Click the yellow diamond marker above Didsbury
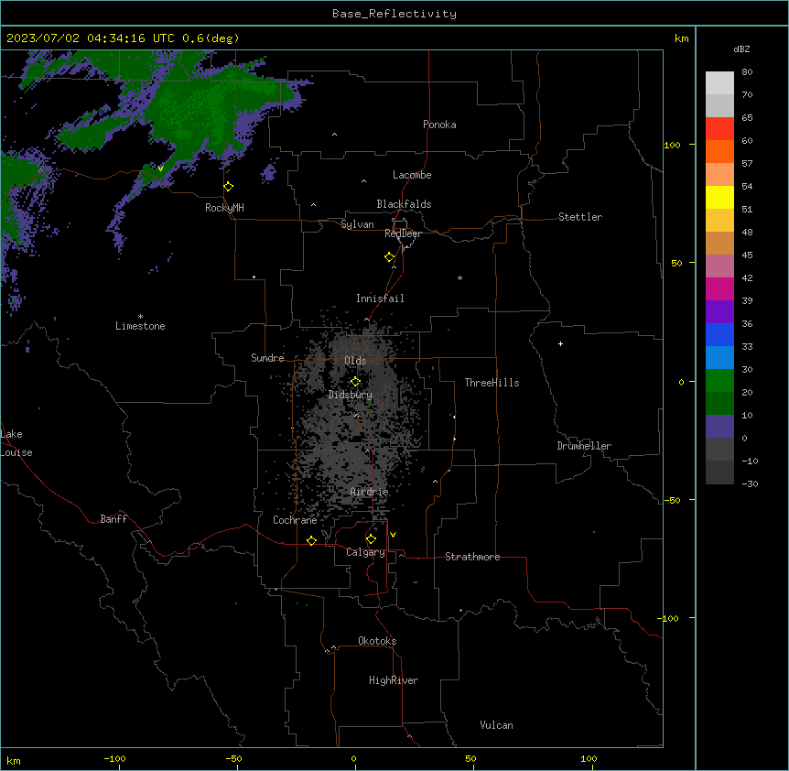Viewport: 789px width, 771px height. tap(355, 382)
